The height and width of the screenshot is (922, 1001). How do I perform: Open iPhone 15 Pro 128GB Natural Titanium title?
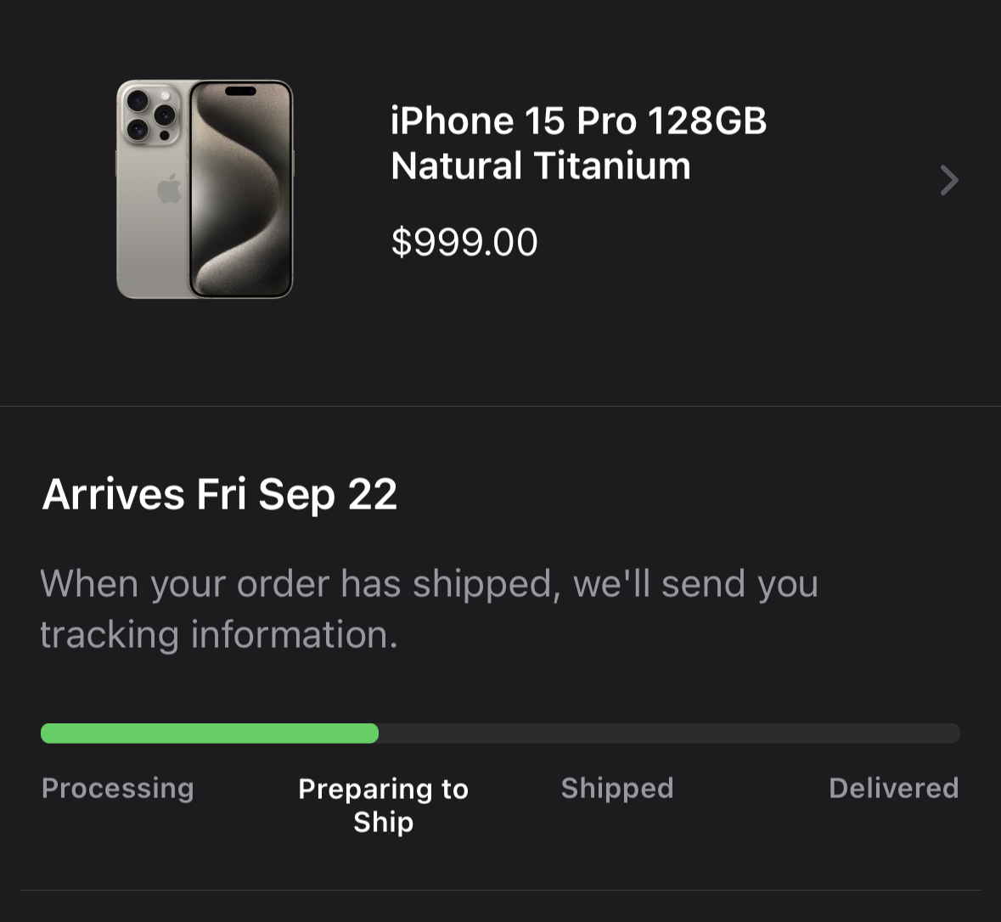[578, 143]
